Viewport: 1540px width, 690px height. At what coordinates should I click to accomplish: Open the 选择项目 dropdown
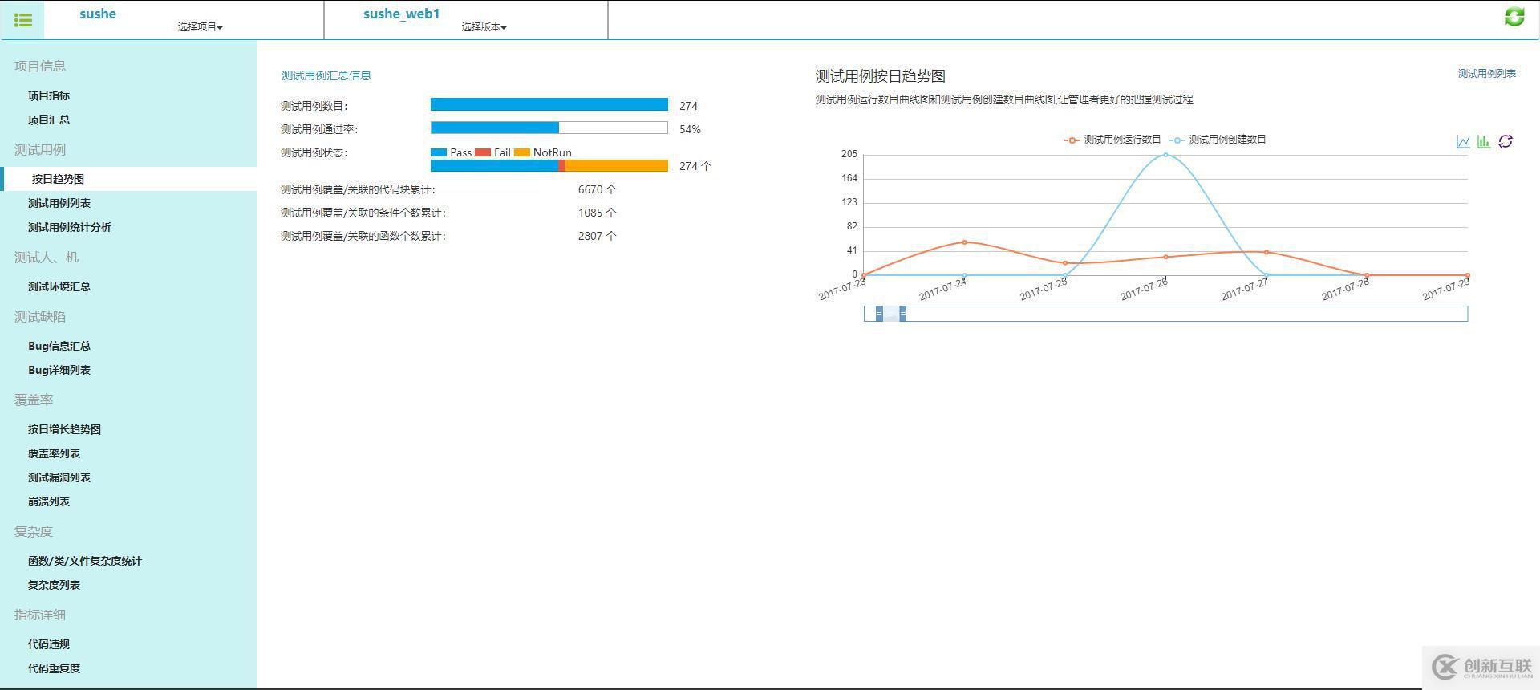(x=200, y=26)
